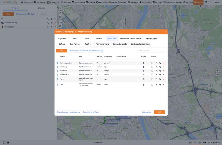Image resolution: width=222 pixels, height=145 pixels.
Task: Enable Uhrzeit for Fahrzeugbatterie
Action: [152, 63]
